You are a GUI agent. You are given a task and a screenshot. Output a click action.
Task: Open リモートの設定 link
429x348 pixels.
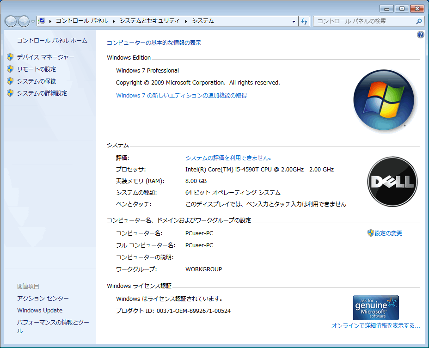click(x=37, y=69)
